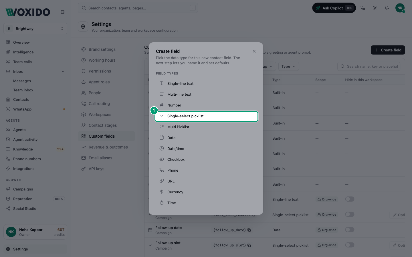Screen dimensions: 412x257
Task: Open the Type filter dropdown
Action: (x=288, y=66)
